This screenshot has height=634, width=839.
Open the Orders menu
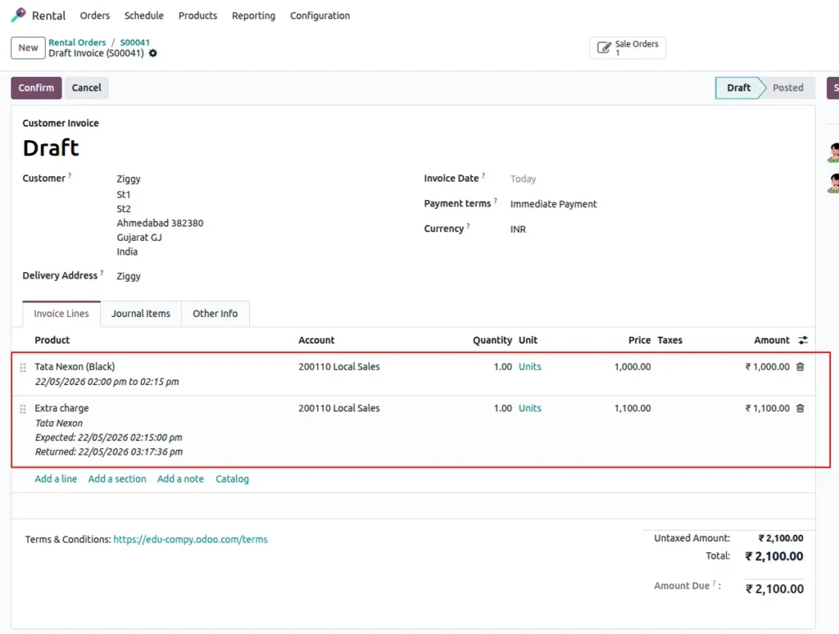(x=95, y=16)
